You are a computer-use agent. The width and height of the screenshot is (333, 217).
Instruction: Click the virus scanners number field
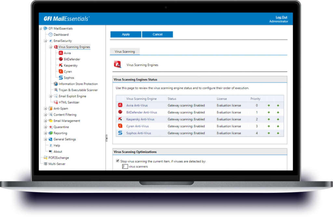click(x=125, y=166)
